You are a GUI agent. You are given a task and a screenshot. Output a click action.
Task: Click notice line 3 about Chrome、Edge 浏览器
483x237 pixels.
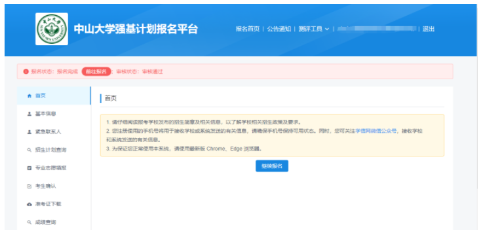(x=184, y=149)
